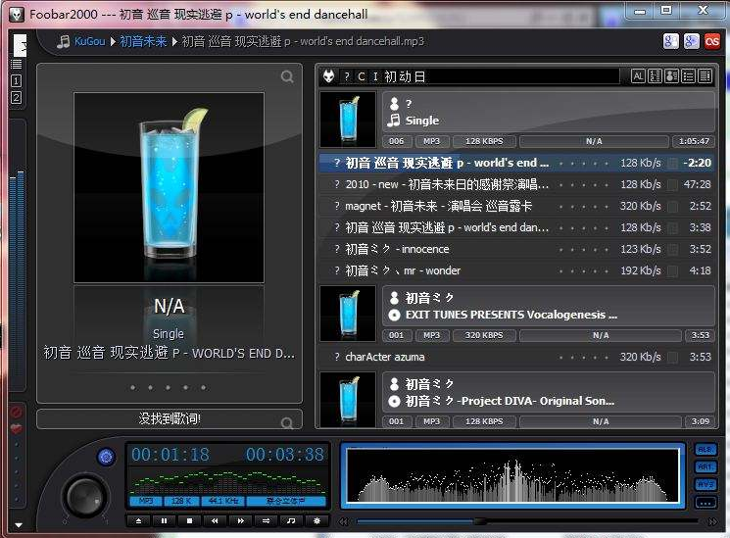Click the first Google search icon in header
The width and height of the screenshot is (730, 538).
coord(670,41)
